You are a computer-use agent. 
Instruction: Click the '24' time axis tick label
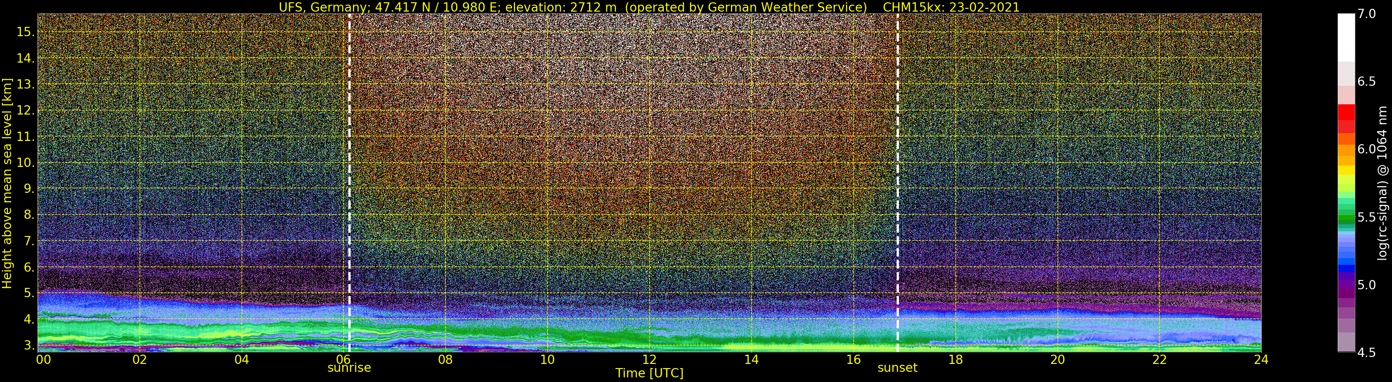[1261, 360]
